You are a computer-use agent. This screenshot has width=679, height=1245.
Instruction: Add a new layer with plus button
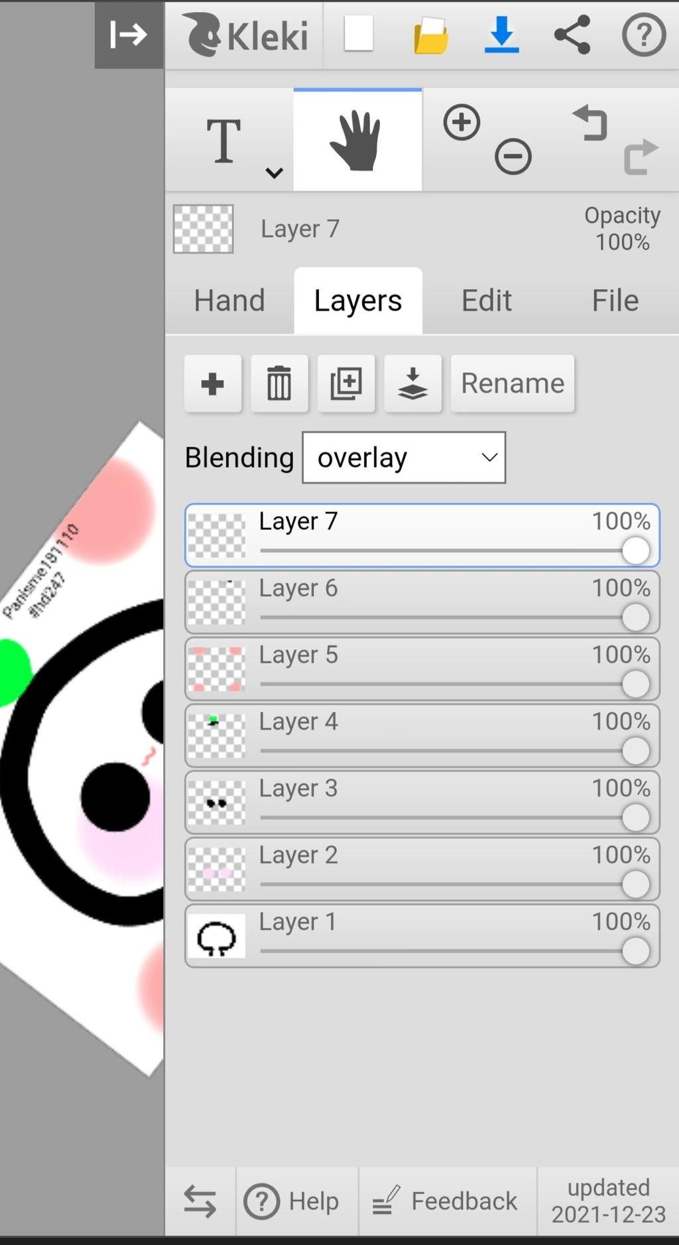point(213,383)
